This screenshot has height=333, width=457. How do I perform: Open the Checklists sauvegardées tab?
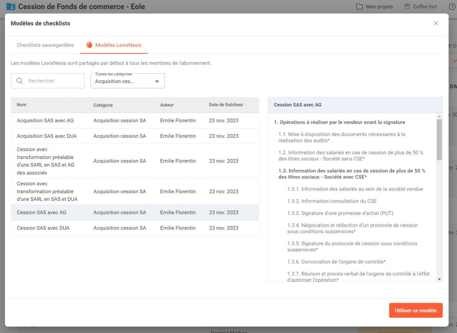click(45, 45)
